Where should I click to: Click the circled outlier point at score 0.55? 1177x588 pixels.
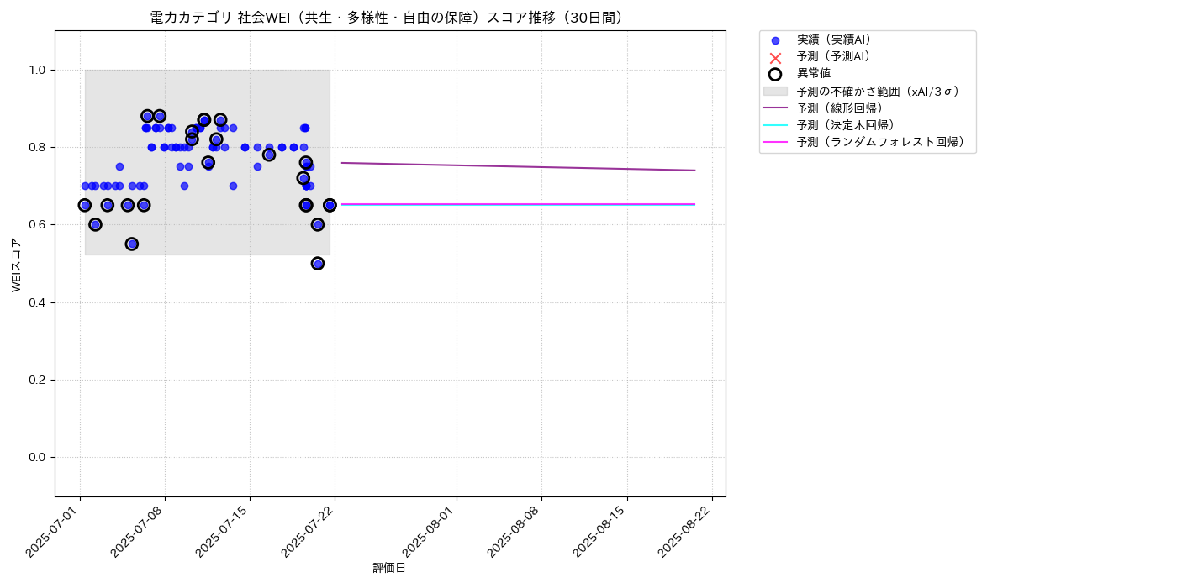[132, 244]
